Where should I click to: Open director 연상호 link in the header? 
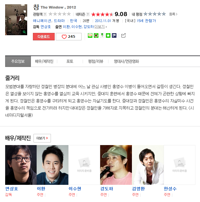click(x=45, y=27)
